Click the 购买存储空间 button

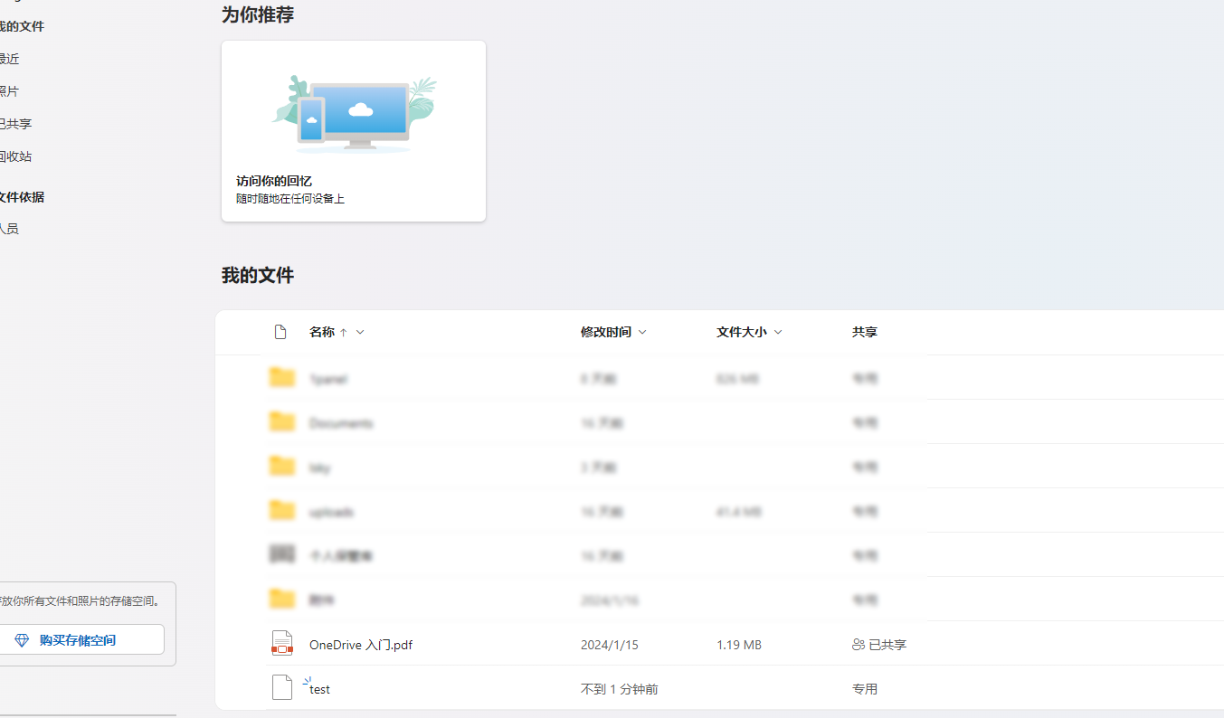pyautogui.click(x=78, y=639)
